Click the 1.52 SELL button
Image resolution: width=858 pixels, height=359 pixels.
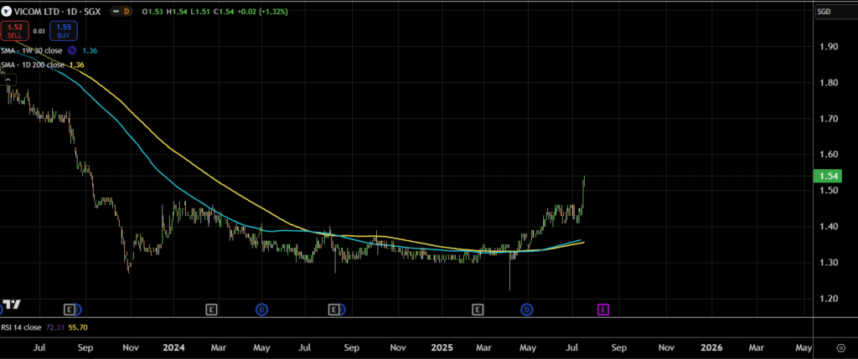point(15,31)
